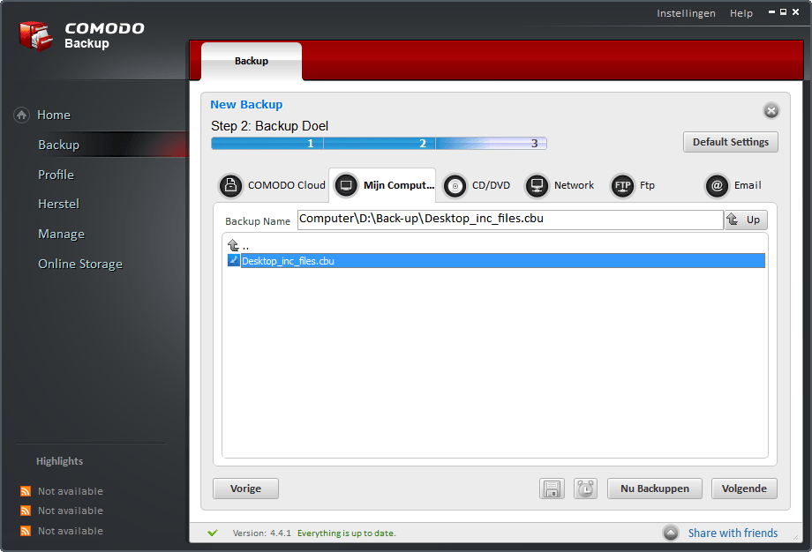812x552 pixels.
Task: Click the Version: 4.4.1 status text
Action: point(261,533)
